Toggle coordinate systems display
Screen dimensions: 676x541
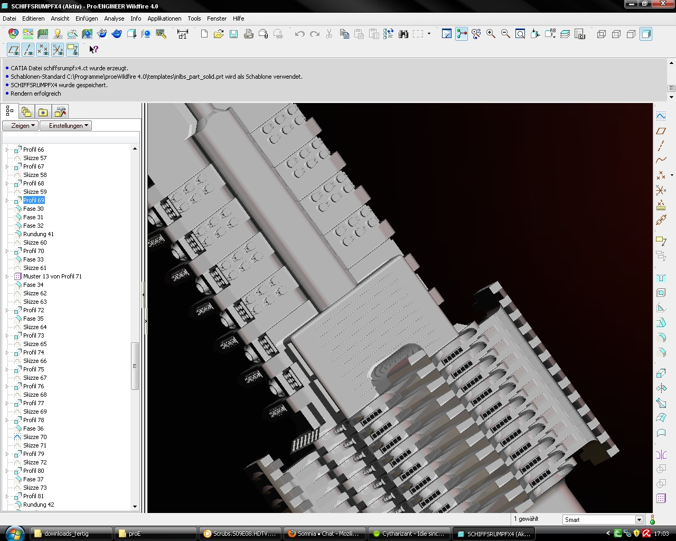tap(58, 50)
